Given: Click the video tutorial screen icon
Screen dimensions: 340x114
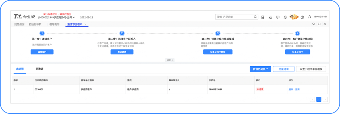Looking at the screenshot, I should pos(278,17).
